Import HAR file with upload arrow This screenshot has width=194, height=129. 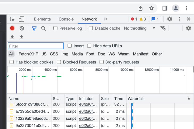(12, 37)
